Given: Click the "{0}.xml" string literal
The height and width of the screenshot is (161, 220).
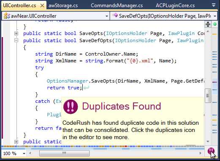Looking at the screenshot, I should pyautogui.click(x=140, y=61).
